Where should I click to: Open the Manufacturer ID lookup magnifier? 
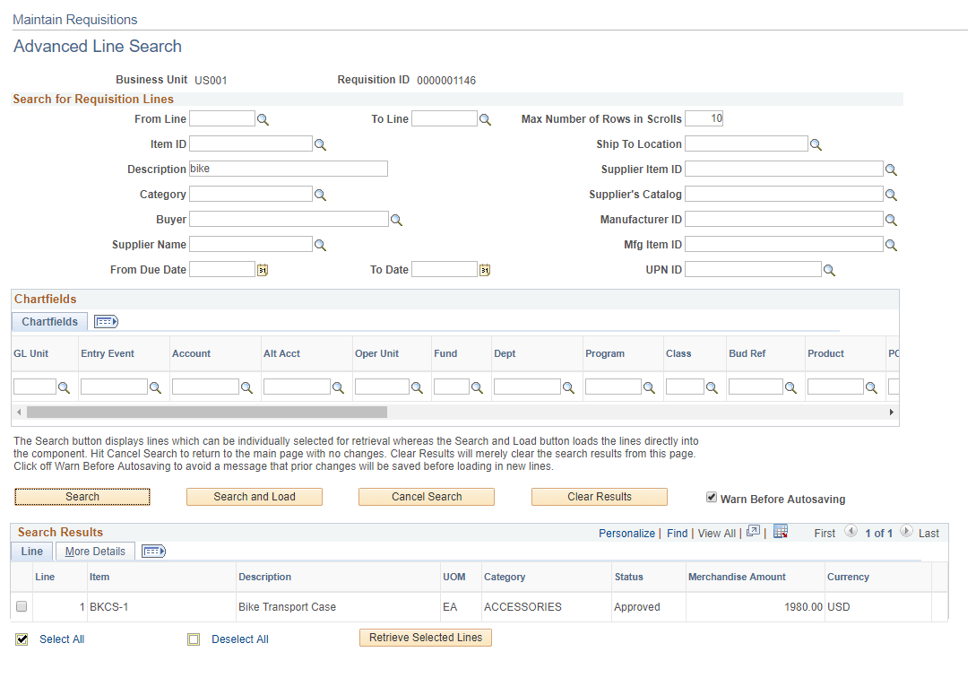coord(891,219)
